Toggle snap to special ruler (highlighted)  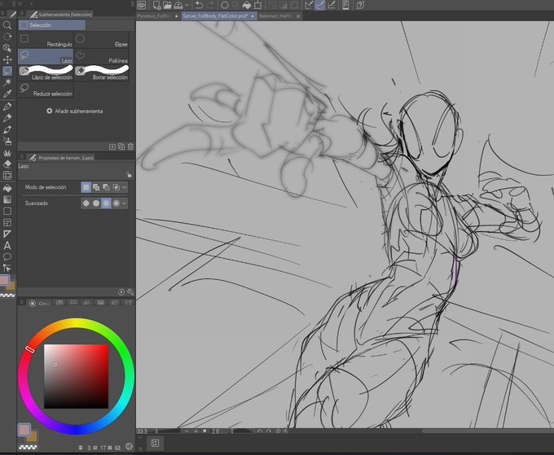[x=320, y=5]
